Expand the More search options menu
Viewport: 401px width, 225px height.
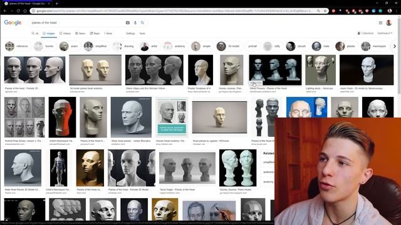tap(108, 33)
